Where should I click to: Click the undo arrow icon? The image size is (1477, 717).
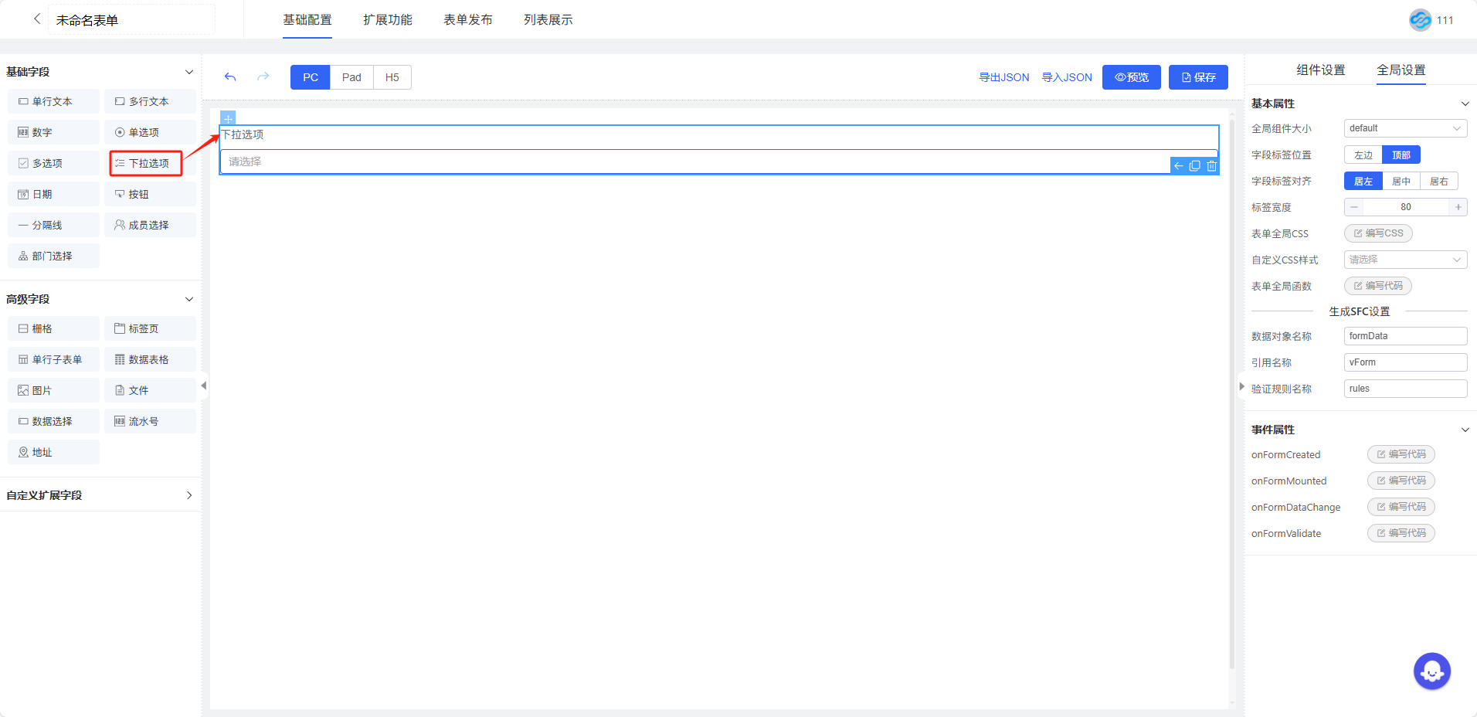pos(230,77)
